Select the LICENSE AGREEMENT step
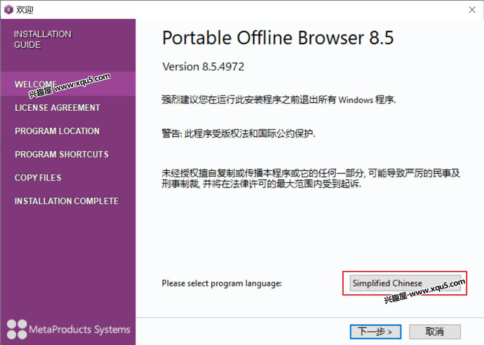 point(57,108)
